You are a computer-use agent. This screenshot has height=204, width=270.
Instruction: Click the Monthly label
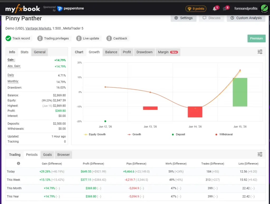click(x=13, y=81)
